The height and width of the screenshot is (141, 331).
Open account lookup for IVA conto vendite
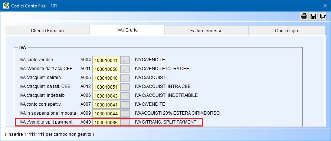(125, 60)
